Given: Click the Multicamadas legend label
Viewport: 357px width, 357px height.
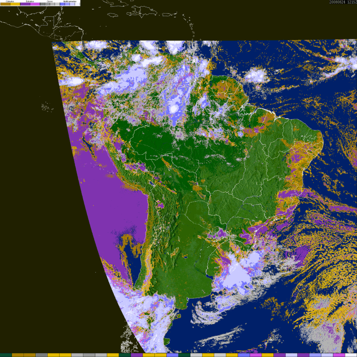Looking at the screenshot, I should [70, 1].
